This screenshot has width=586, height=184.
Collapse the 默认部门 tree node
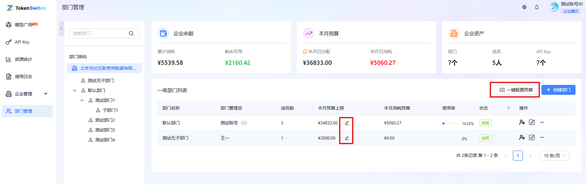pyautogui.click(x=75, y=91)
